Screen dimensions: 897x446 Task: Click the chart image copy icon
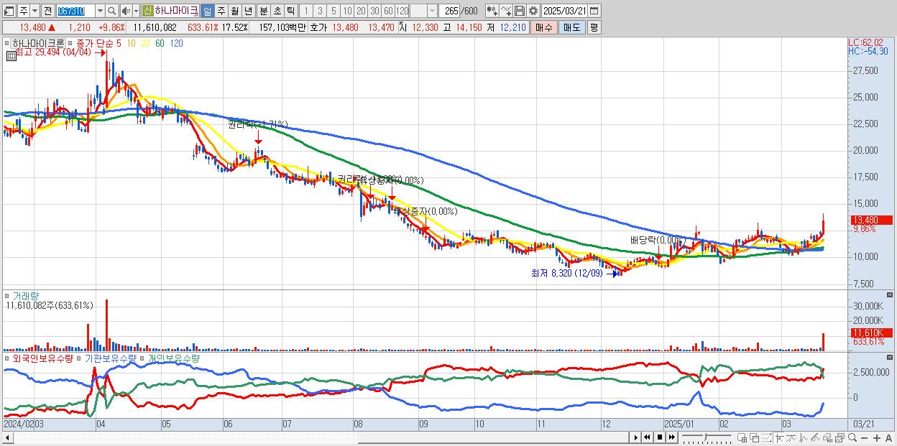click(839, 437)
